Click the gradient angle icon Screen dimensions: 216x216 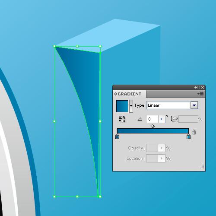(x=140, y=119)
